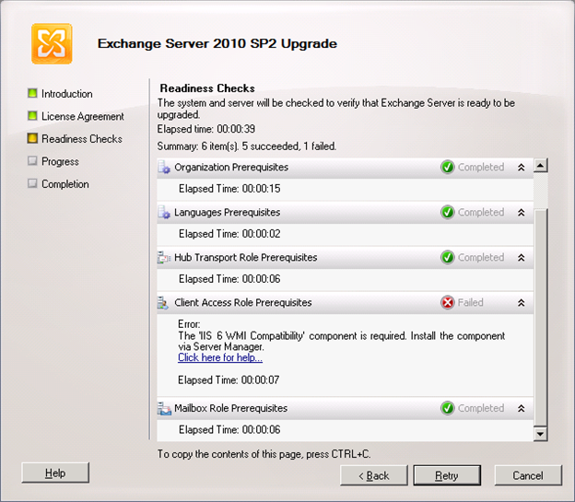Click the scrollbar down arrow

coord(541,433)
